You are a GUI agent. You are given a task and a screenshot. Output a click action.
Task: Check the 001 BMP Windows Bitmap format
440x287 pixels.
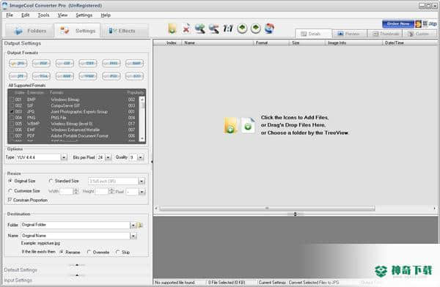(12, 100)
